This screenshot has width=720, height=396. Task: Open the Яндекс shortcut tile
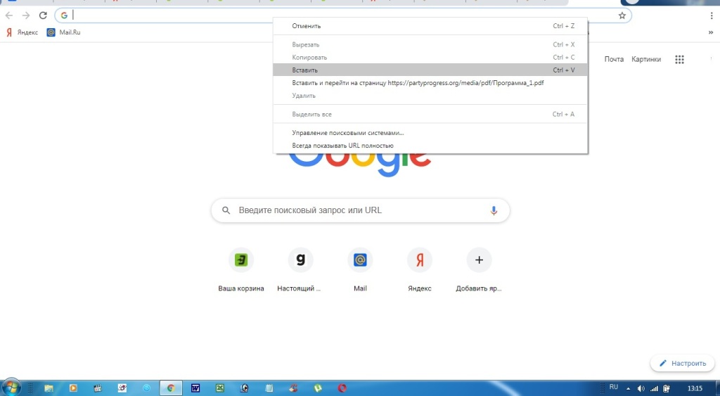click(420, 260)
